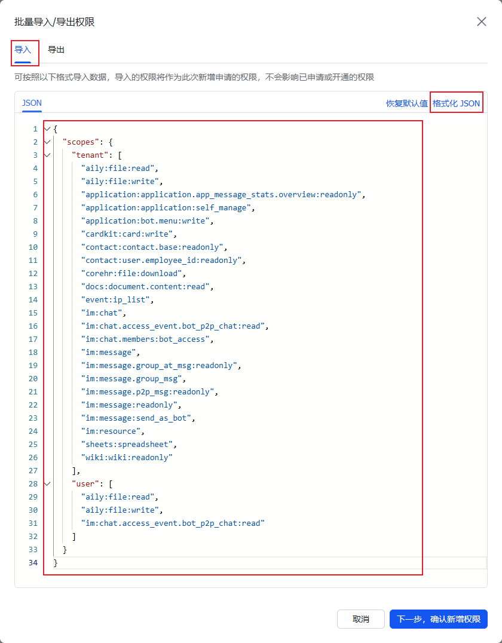This screenshot has height=643, width=502.
Task: Click "application:bot.menu:write" scope
Action: [x=145, y=221]
